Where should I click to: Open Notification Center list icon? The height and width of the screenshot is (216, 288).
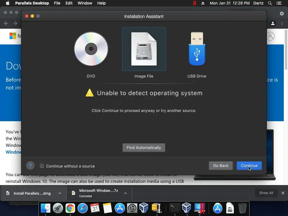[279, 3]
